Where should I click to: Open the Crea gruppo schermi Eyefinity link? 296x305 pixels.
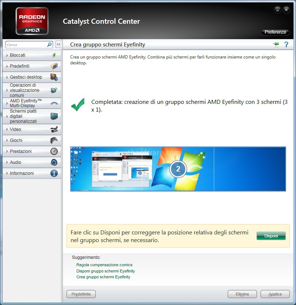(103, 277)
